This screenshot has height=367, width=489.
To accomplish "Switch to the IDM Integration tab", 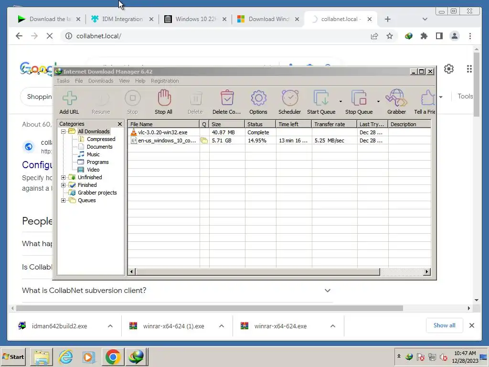I will 122,19.
